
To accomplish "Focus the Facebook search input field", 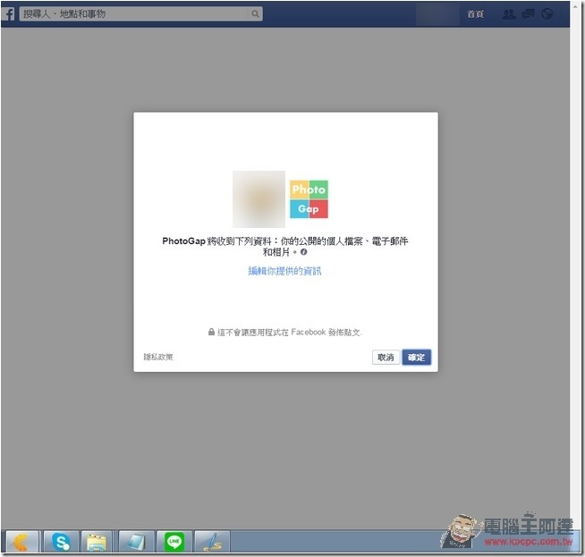I will coord(141,14).
